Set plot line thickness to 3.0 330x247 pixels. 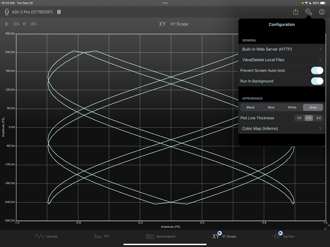click(x=318, y=118)
